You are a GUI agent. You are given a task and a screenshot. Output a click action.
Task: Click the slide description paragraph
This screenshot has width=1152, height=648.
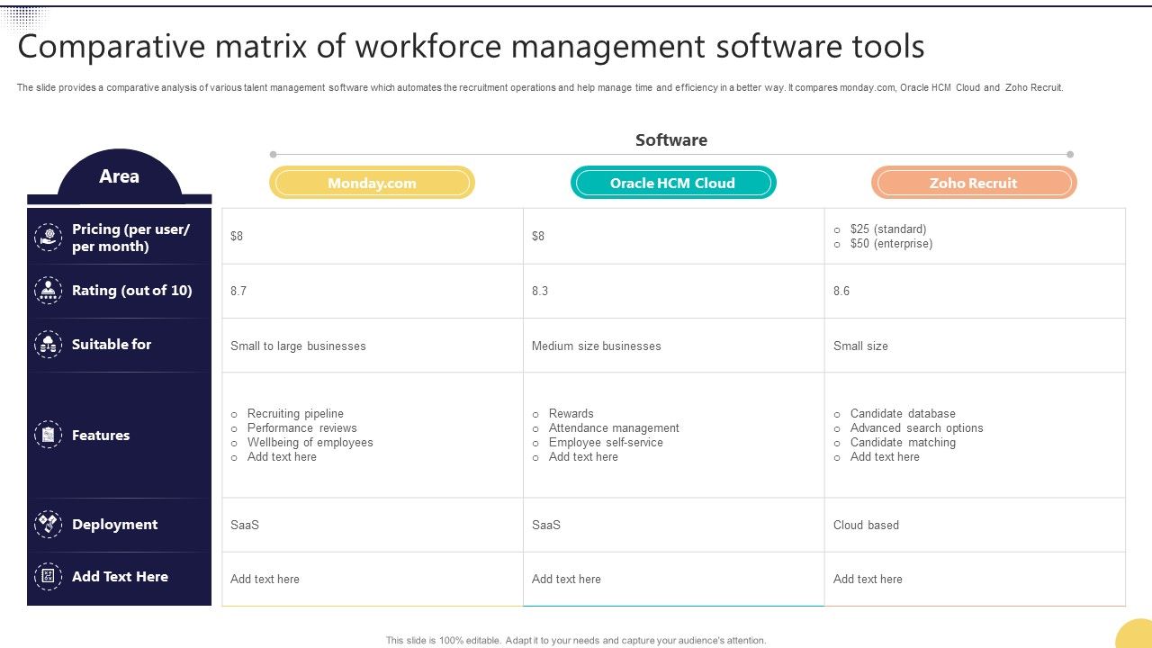click(540, 87)
